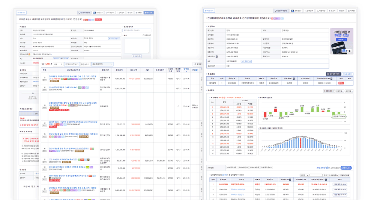The width and height of the screenshot is (371, 200).
Task: Click the mobile app banner image
Action: pyautogui.click(x=341, y=41)
